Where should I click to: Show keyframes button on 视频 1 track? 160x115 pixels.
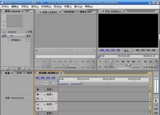(41, 98)
